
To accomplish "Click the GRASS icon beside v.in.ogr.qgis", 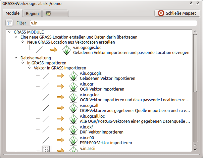I will (73, 76).
